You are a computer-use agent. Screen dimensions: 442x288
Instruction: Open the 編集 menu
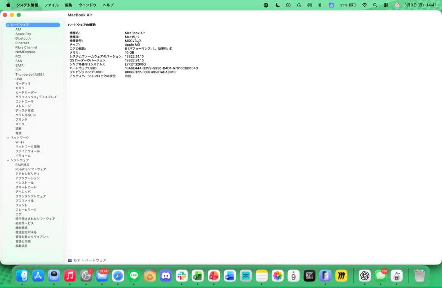coord(68,5)
